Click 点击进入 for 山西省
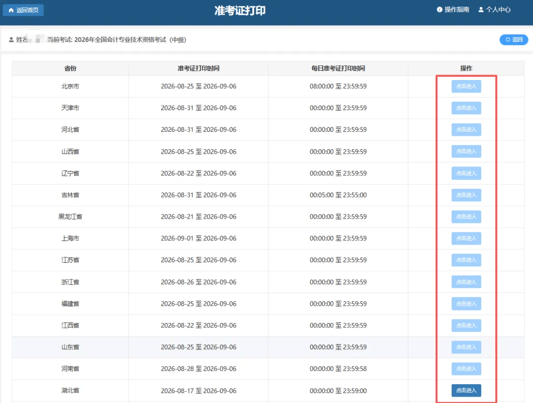Image resolution: width=533 pixels, height=403 pixels. pos(466,151)
